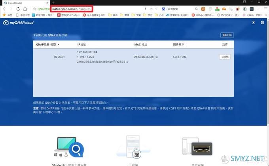Expand the bookmarks bar overflow chevron

coord(266,15)
